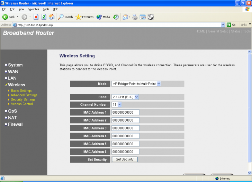This screenshot has width=252, height=182.
Task: Open Security Settings under Wireless
Action: point(23,99)
